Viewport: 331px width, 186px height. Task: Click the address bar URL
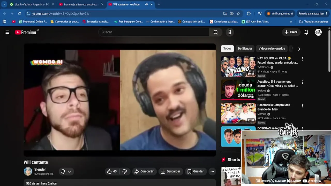[x=61, y=14]
